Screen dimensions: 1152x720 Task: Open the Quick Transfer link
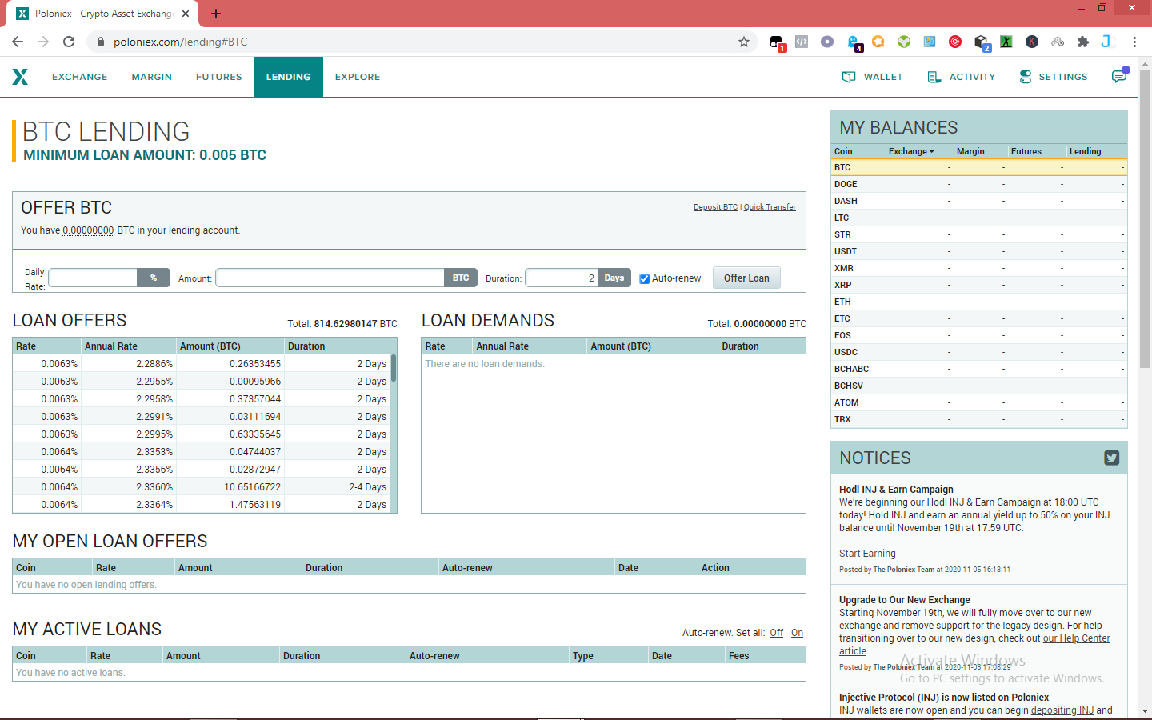770,207
